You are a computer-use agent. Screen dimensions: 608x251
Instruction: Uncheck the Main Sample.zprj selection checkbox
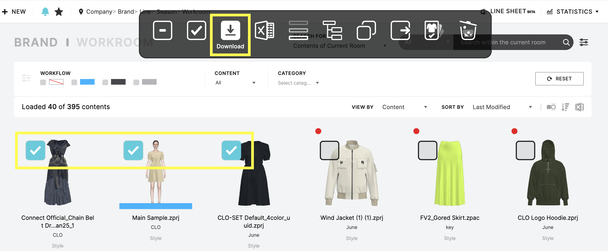click(133, 150)
